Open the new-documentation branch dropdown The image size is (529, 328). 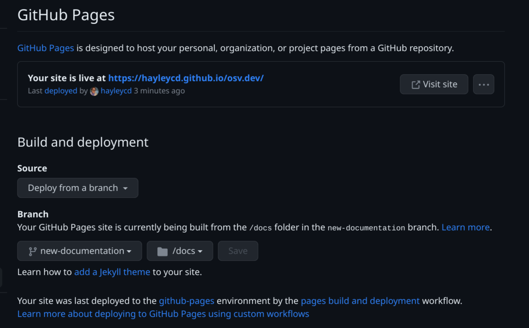[79, 251]
